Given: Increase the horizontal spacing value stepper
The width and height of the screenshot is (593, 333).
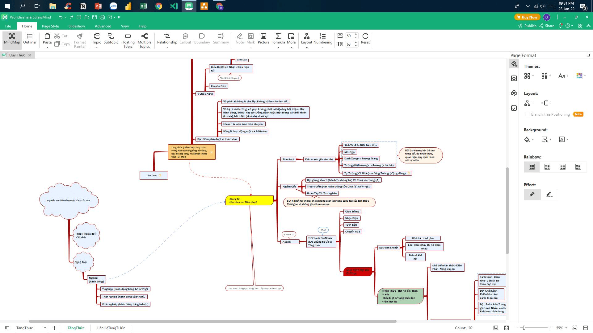Looking at the screenshot, I should click(356, 34).
